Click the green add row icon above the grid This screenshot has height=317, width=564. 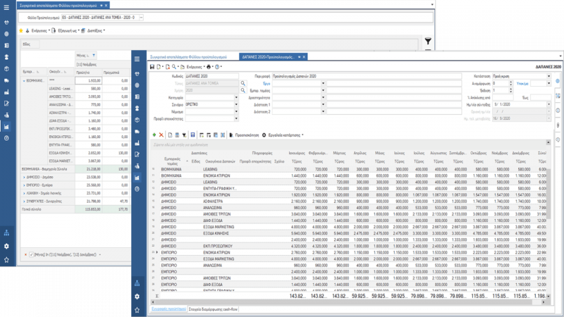point(154,135)
